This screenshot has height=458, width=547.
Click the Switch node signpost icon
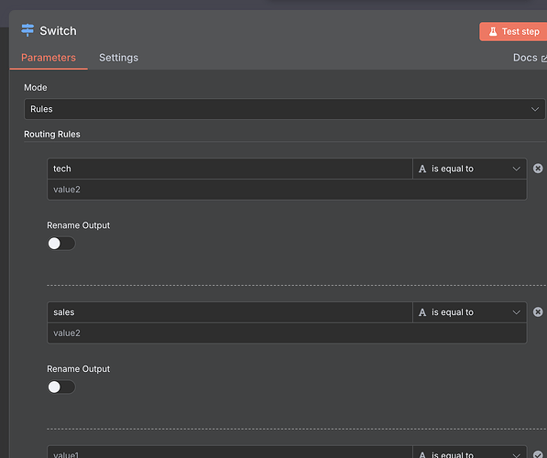coord(27,30)
